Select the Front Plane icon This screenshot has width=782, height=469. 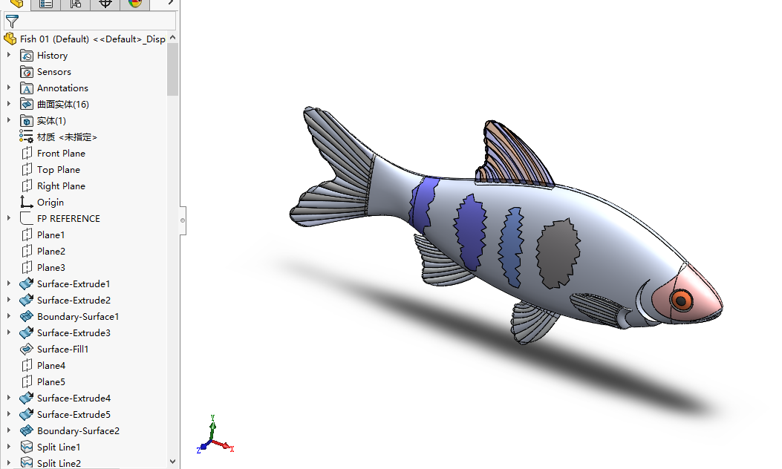tap(27, 153)
